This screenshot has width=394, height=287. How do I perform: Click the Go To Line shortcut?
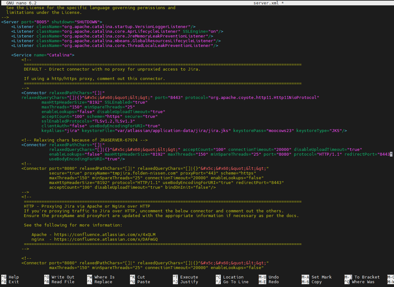click(x=236, y=282)
